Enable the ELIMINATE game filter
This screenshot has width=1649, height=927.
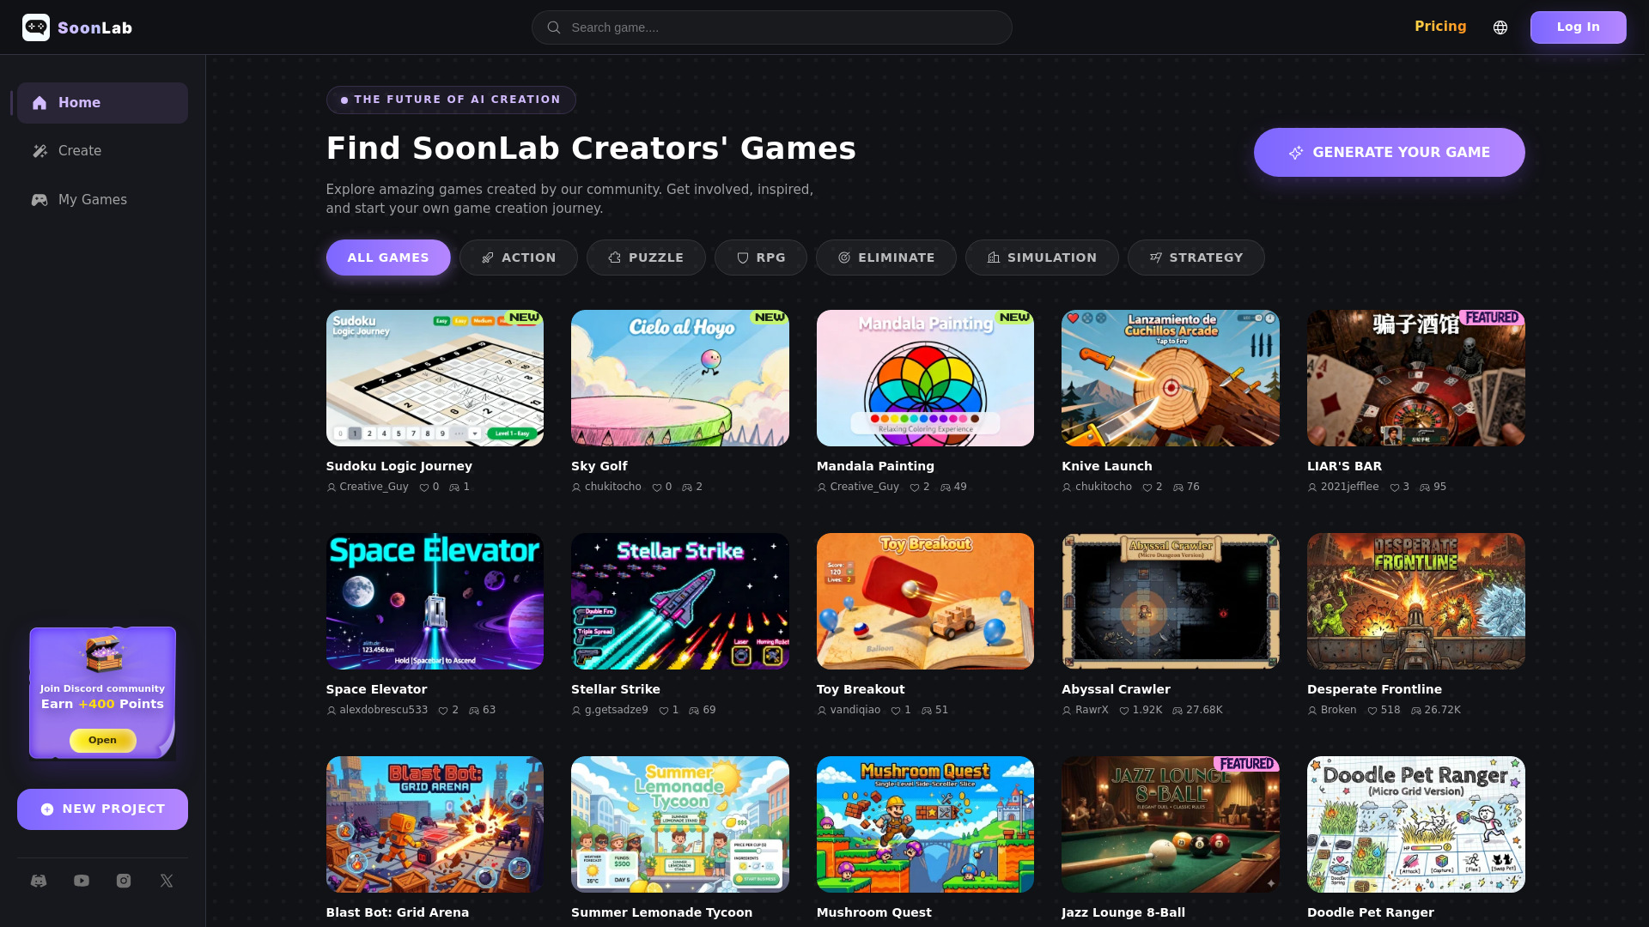[885, 257]
